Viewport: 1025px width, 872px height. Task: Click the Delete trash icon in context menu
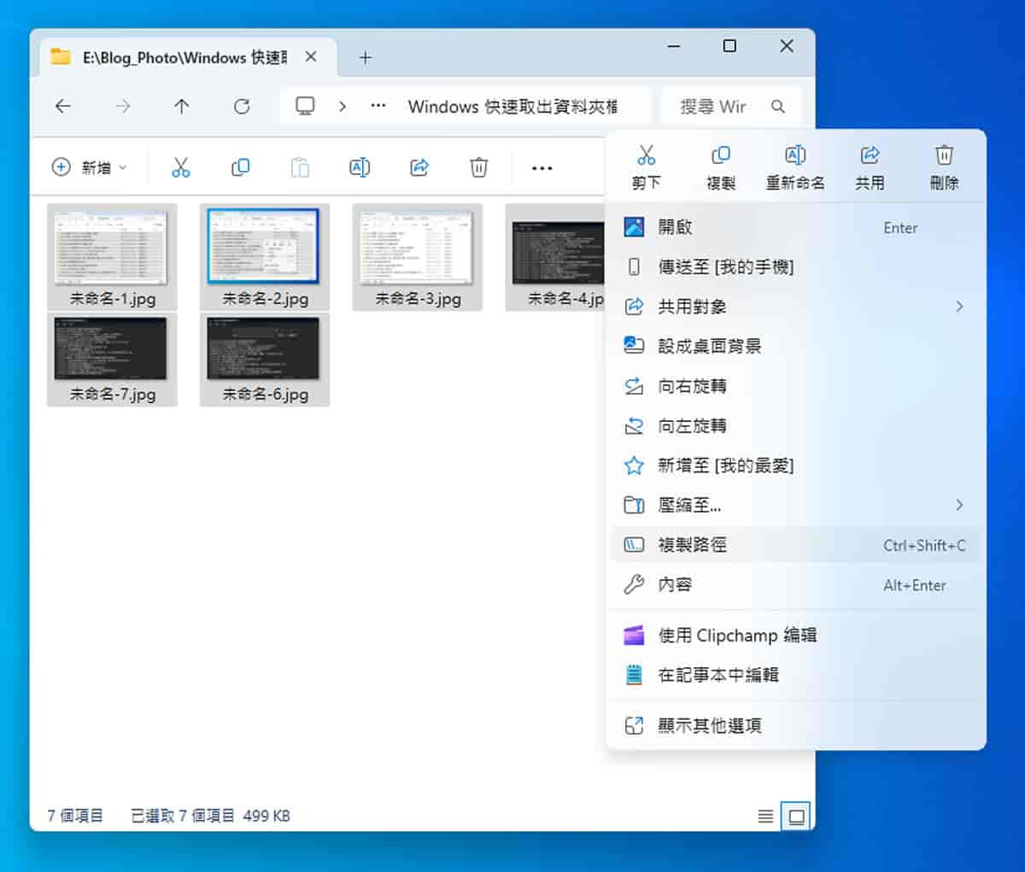click(x=944, y=156)
